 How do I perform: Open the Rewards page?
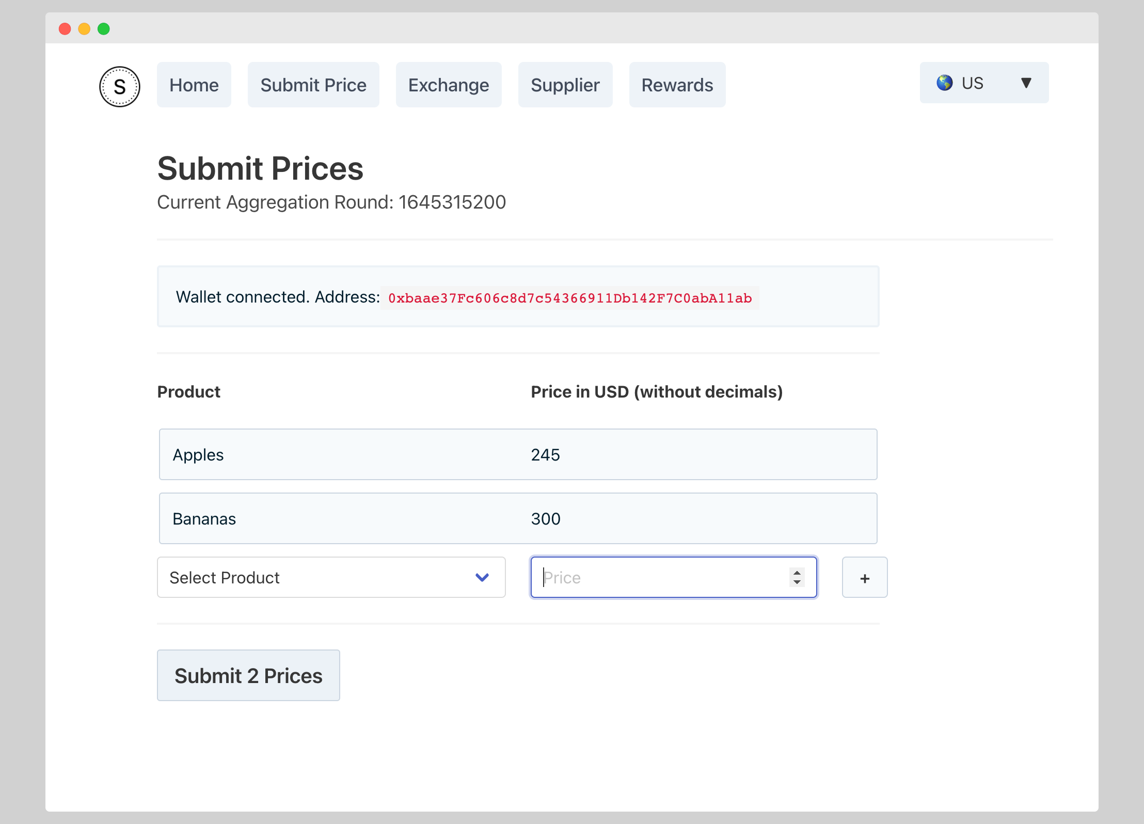click(x=677, y=85)
